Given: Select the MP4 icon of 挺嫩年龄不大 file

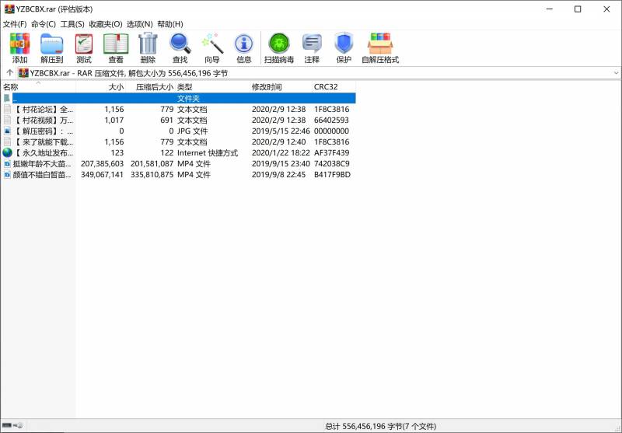Looking at the screenshot, I should point(7,164).
